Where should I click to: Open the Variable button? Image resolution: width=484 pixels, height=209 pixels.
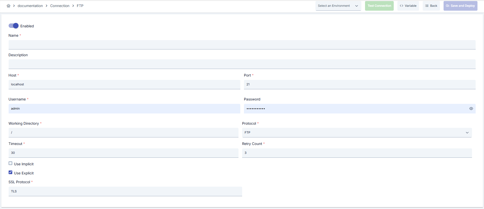pyautogui.click(x=408, y=6)
